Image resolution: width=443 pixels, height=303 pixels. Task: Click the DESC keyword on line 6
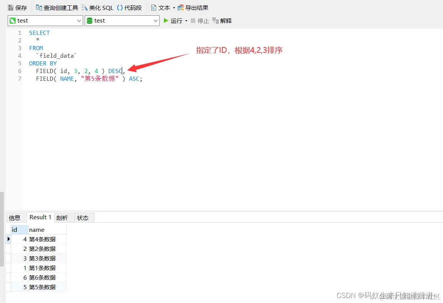coord(115,71)
